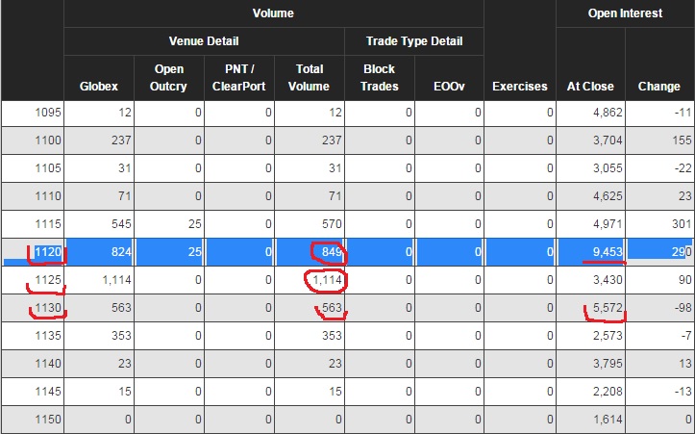Select open interest value 4,625
Image resolution: width=695 pixels, height=434 pixels.
click(608, 196)
